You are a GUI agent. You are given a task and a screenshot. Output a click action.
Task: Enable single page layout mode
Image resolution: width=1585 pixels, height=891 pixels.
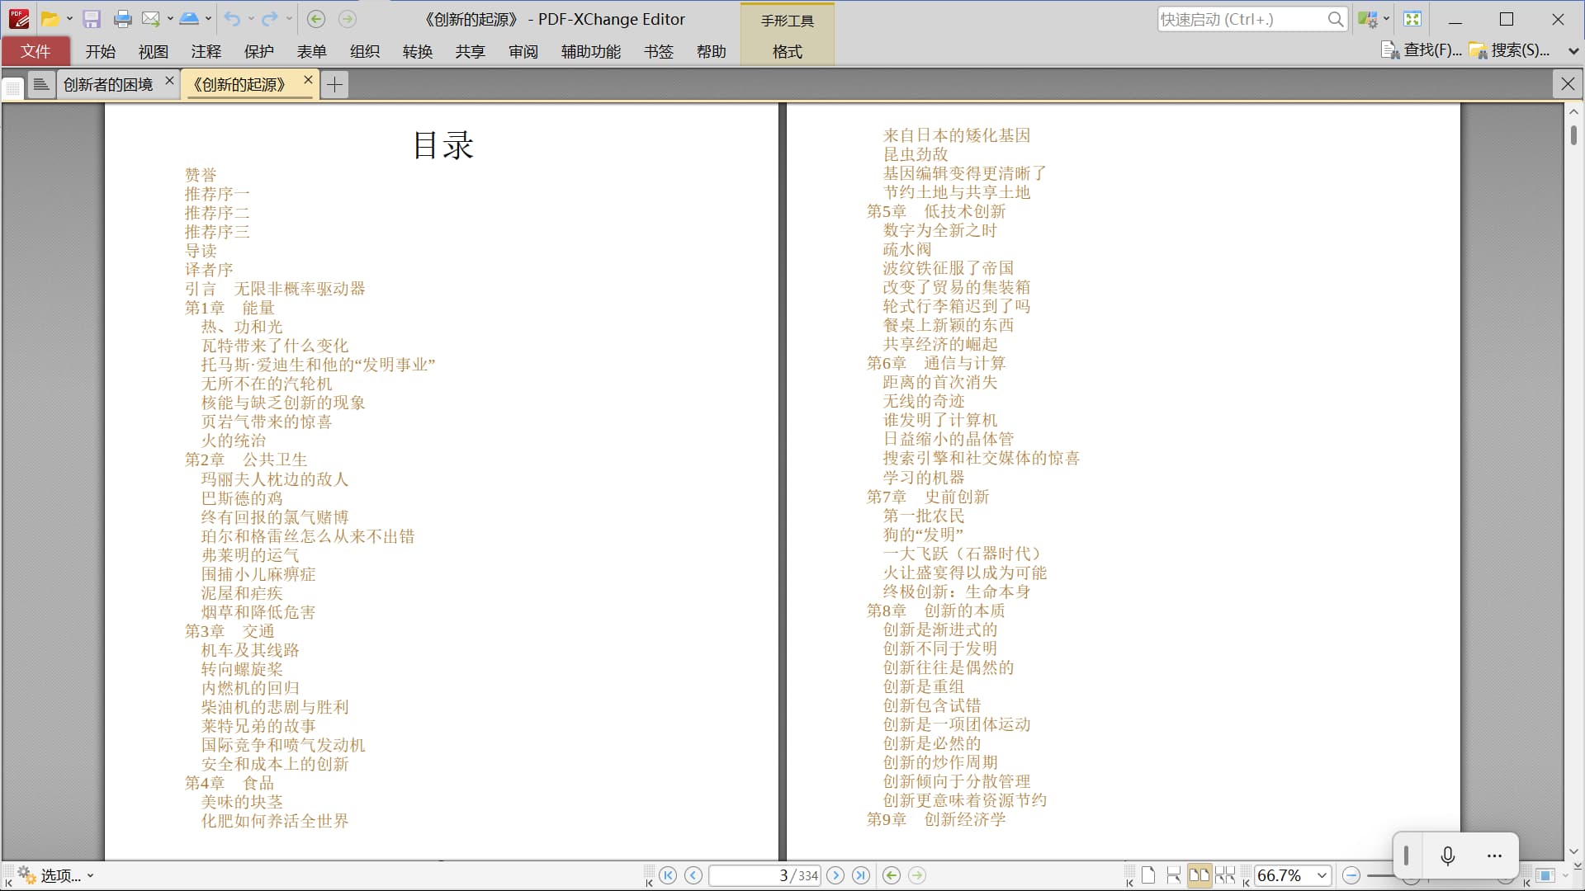click(1148, 875)
